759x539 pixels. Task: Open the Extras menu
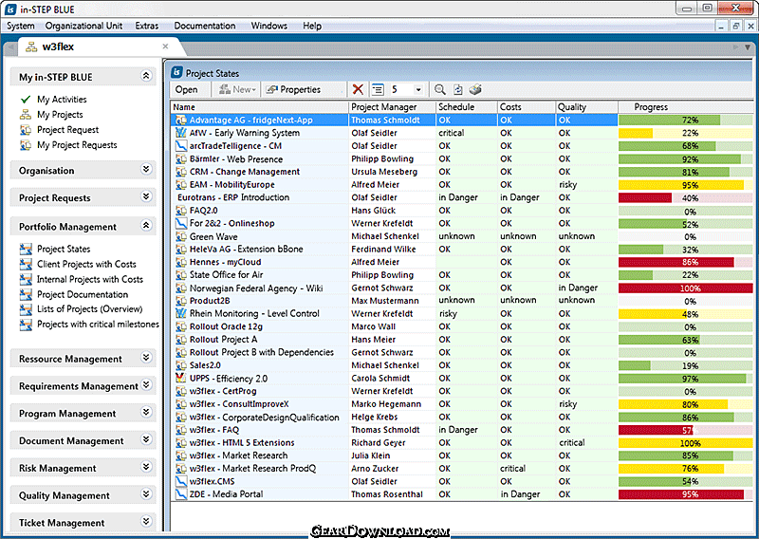(x=147, y=26)
